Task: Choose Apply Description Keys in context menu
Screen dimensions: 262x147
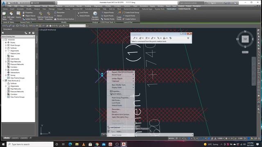Action: pyautogui.click(x=121, y=117)
